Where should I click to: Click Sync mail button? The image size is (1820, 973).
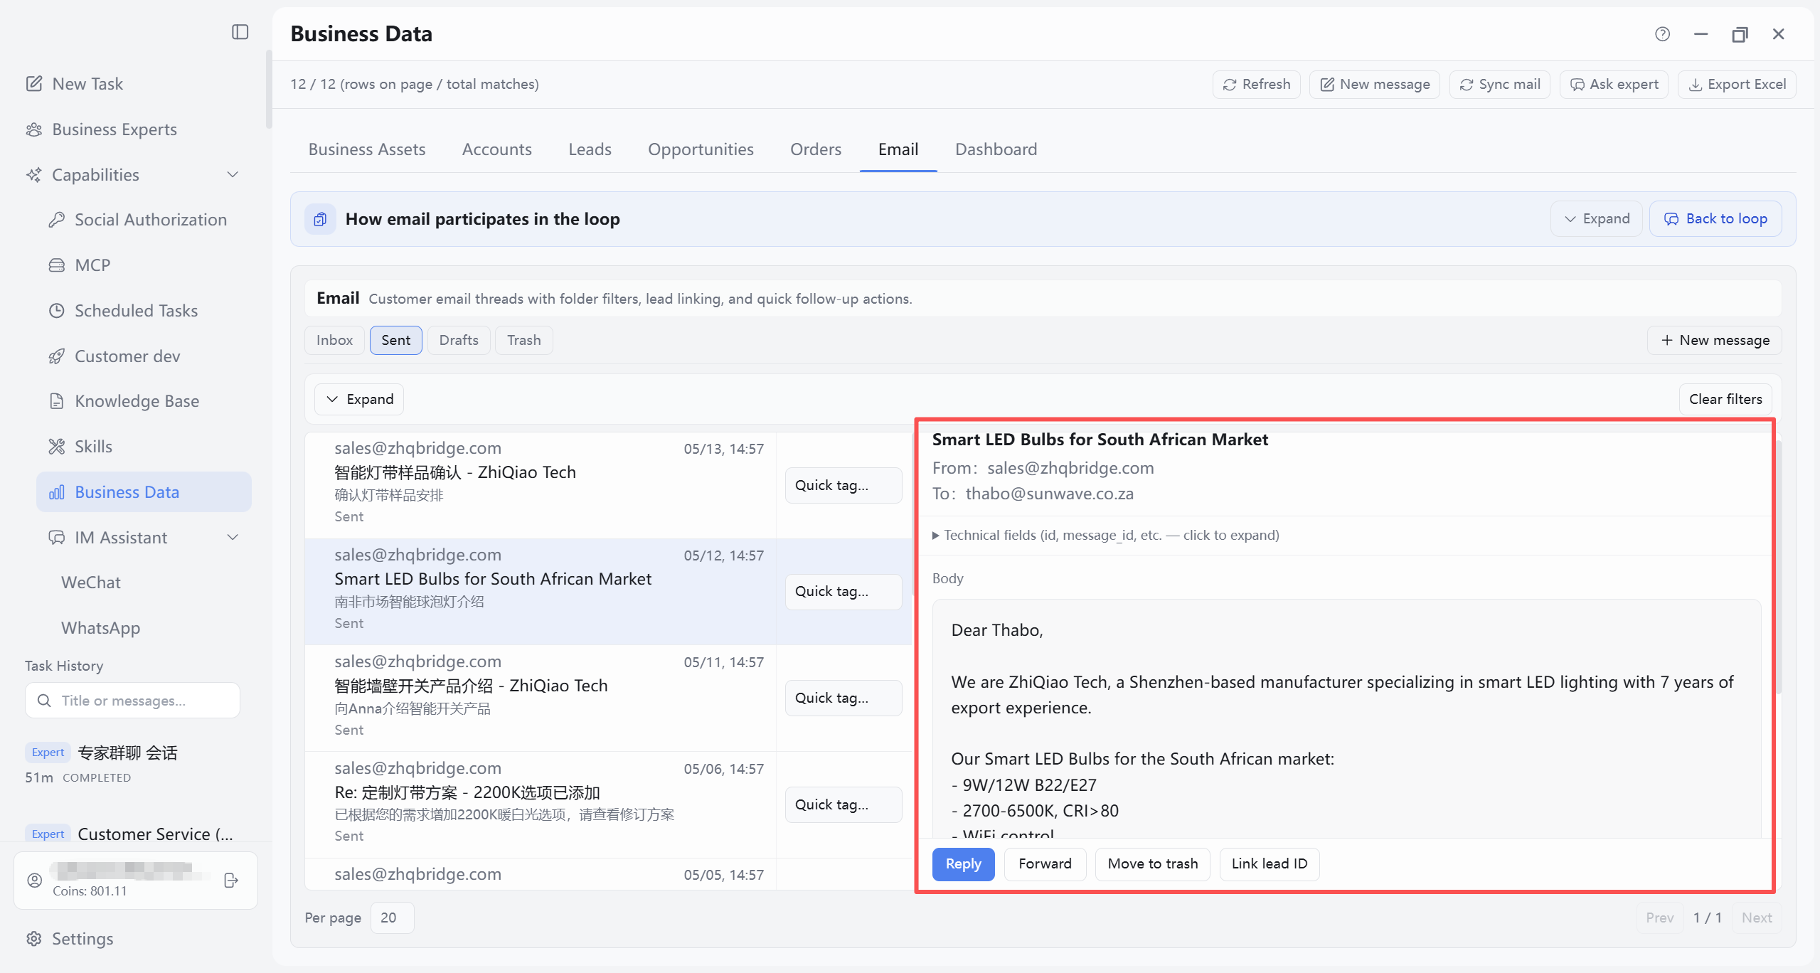point(1499,85)
